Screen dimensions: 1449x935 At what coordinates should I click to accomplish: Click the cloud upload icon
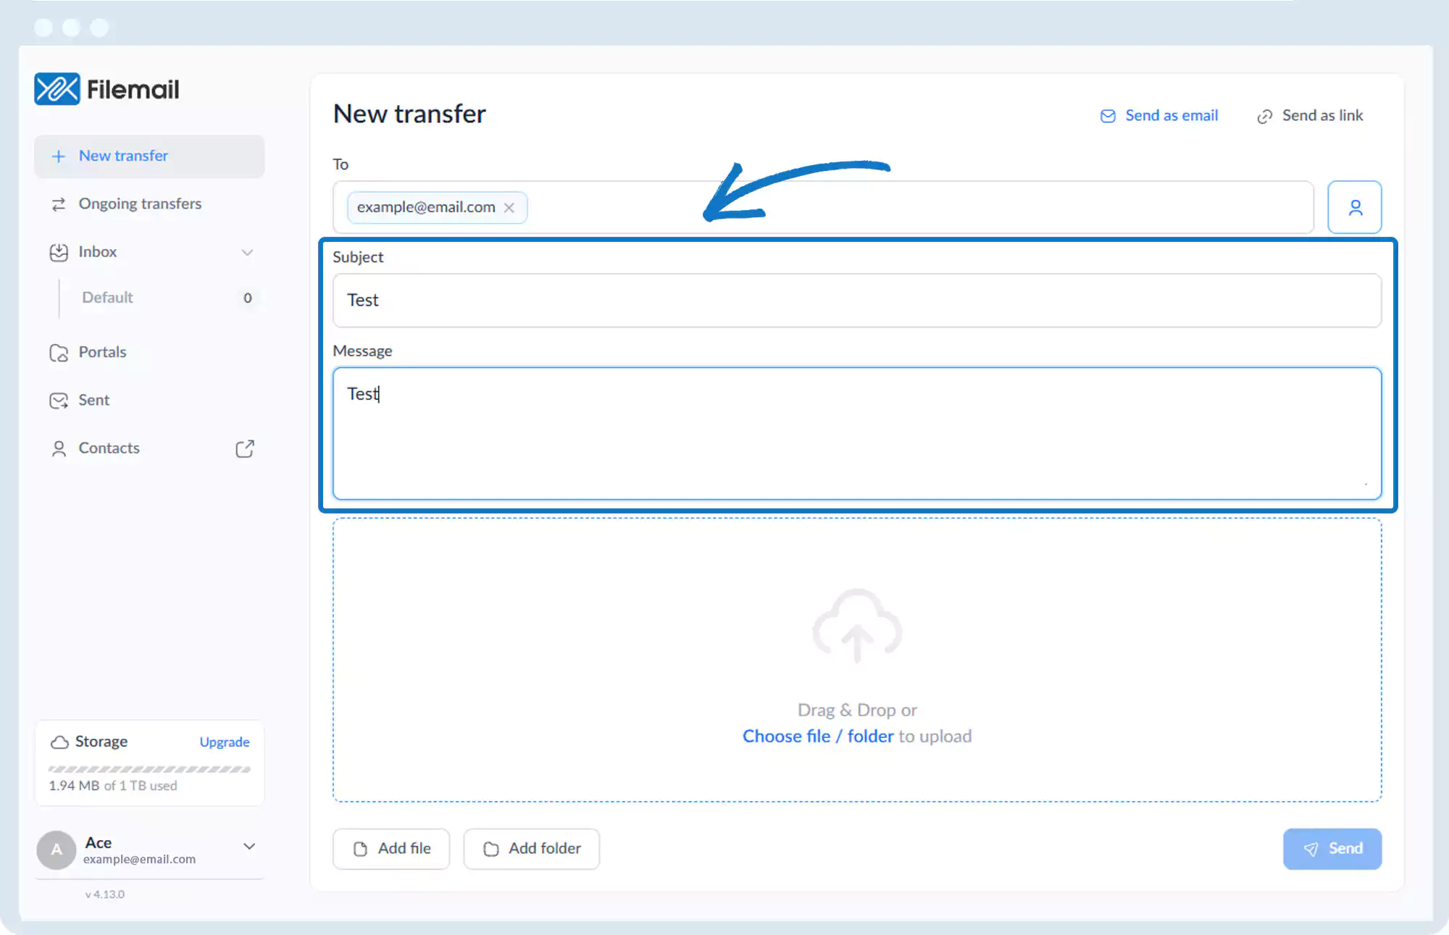(x=857, y=626)
